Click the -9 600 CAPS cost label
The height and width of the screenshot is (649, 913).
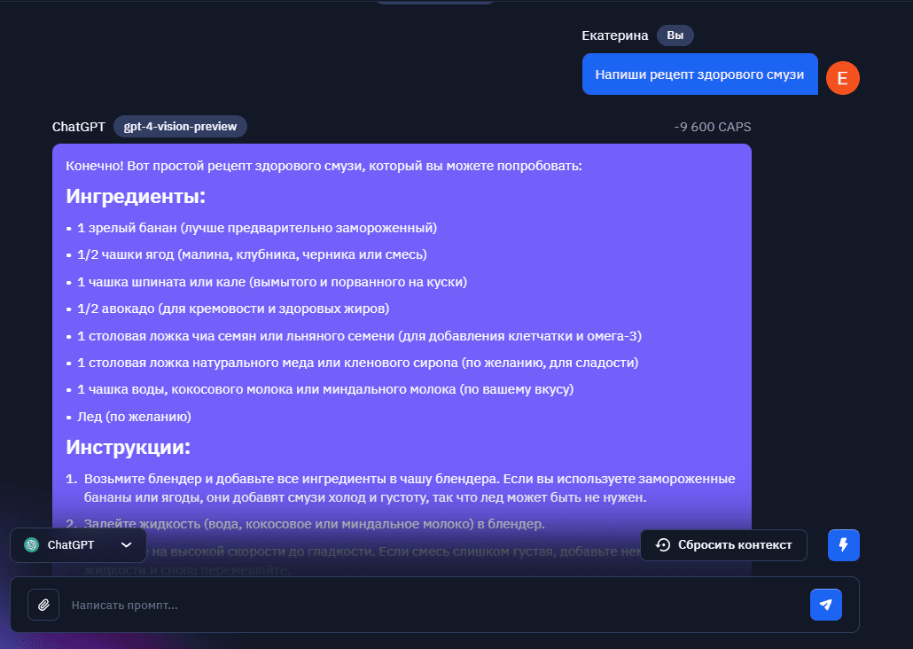pos(713,127)
